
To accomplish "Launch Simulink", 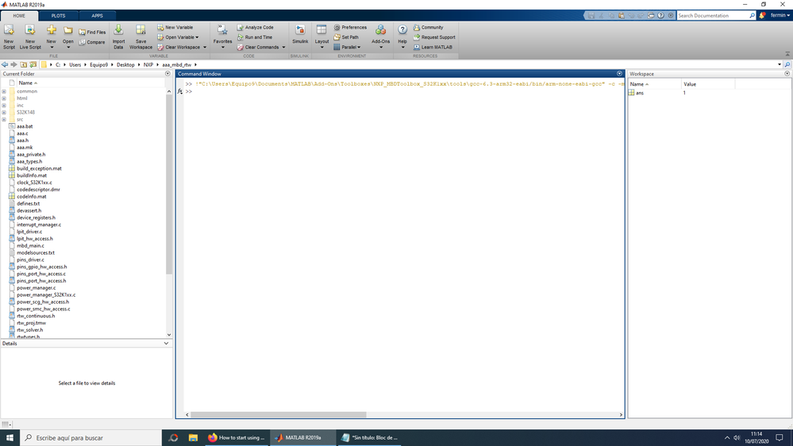I will coord(300,35).
